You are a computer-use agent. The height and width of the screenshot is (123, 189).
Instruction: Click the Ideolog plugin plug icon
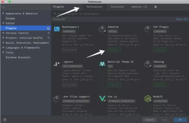tap(148, 64)
